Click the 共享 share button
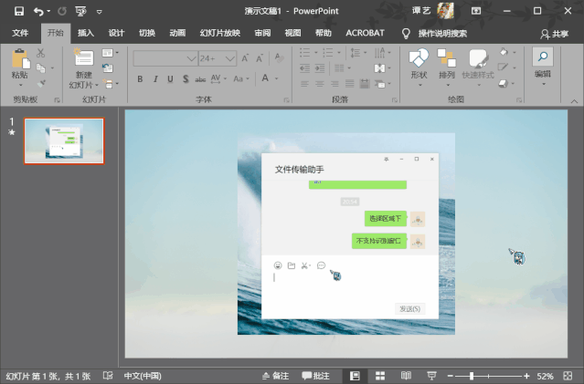 (x=554, y=34)
